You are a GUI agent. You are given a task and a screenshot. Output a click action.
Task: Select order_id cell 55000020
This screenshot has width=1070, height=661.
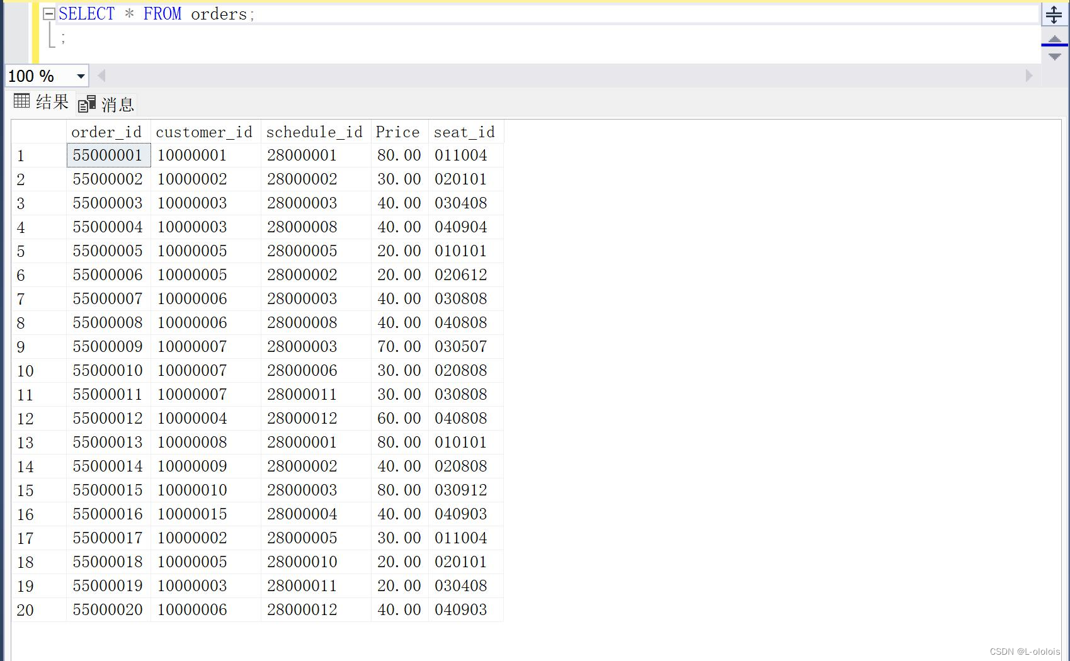[108, 609]
